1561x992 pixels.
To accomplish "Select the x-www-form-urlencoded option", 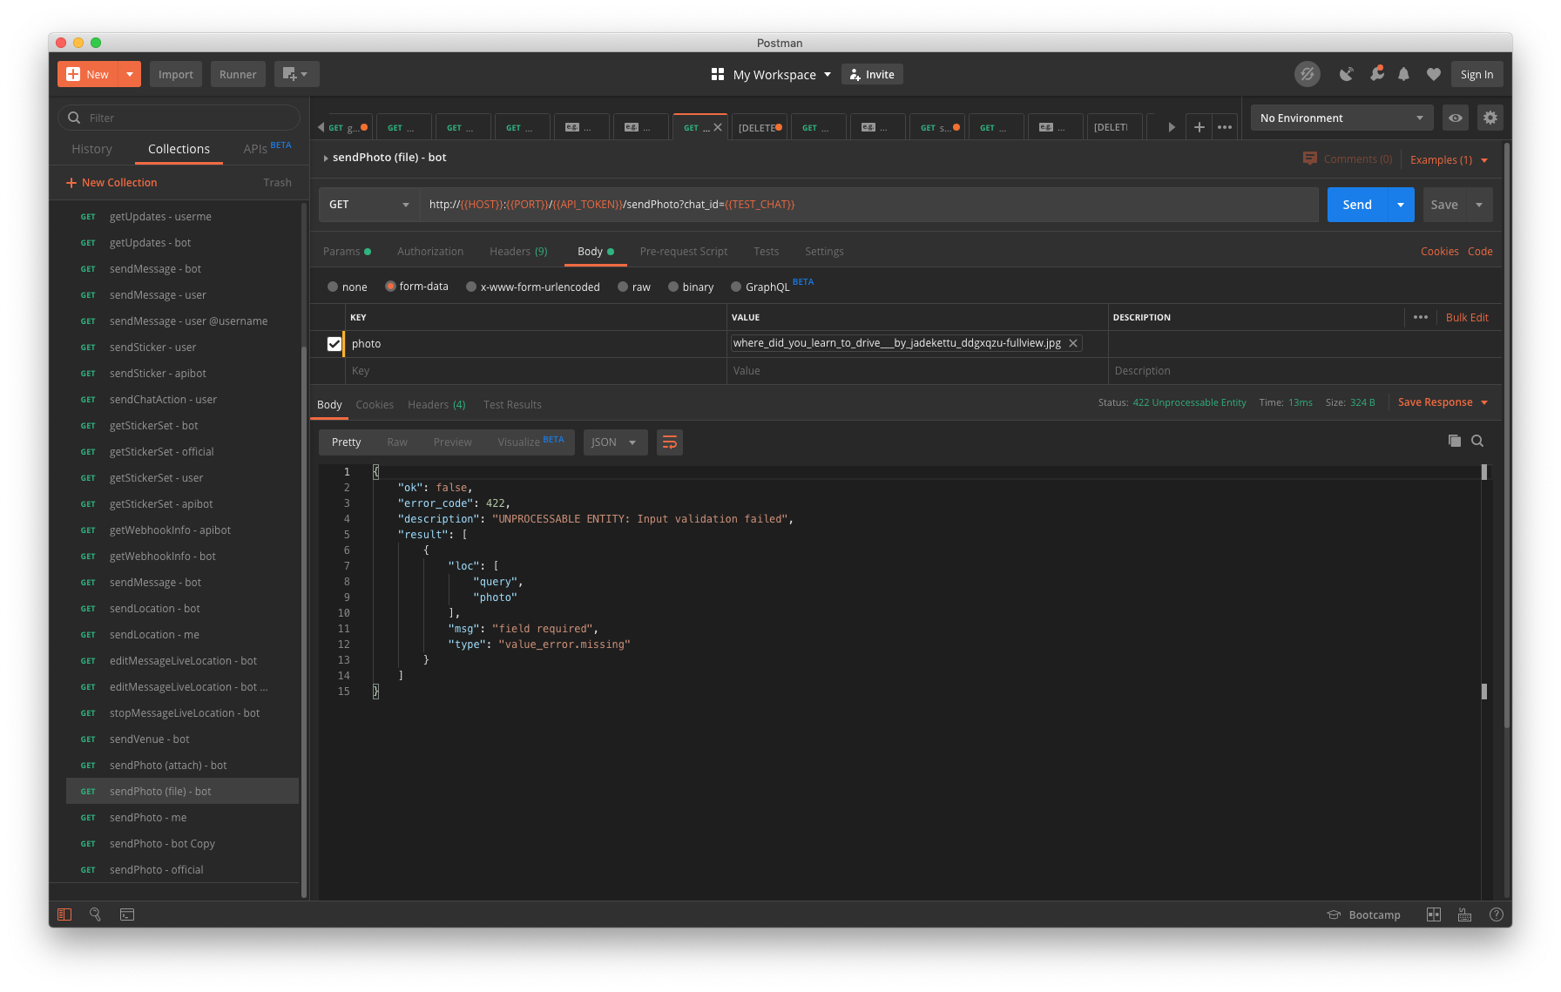I will (470, 286).
